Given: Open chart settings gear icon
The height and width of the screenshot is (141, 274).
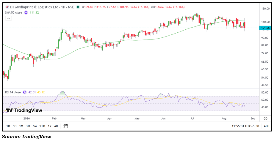Looking at the screenshot, I should [x=266, y=118].
